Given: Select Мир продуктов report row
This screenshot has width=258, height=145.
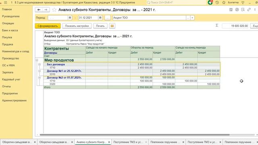Looking at the screenshot, I should [132, 60].
